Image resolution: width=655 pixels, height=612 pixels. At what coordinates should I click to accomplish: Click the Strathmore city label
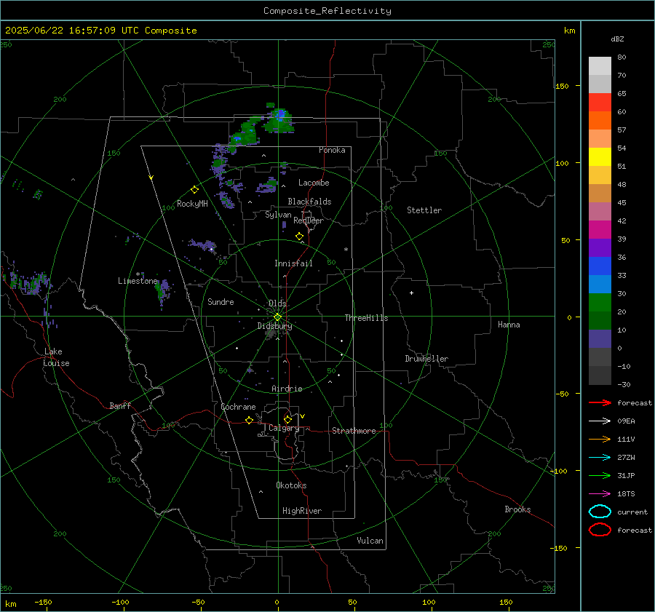pos(354,431)
